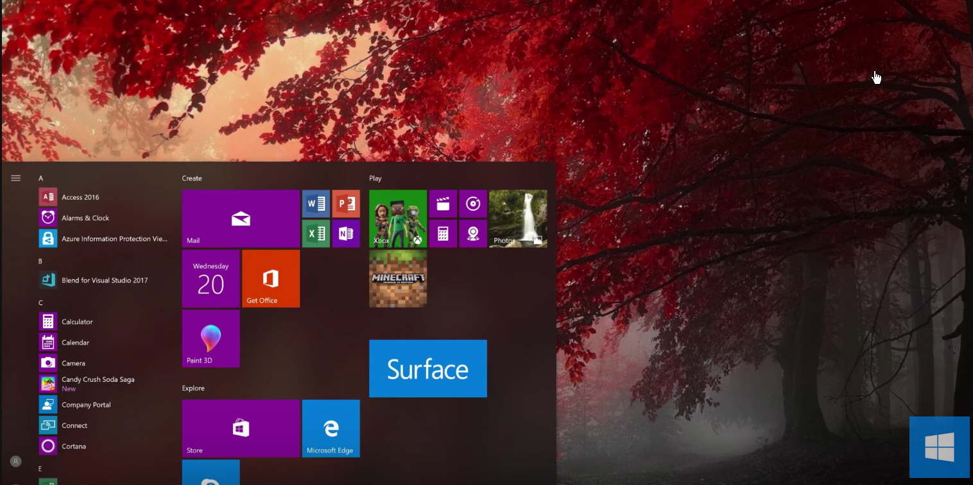Open the Movies & TV clapperboard tile

pyautogui.click(x=442, y=204)
